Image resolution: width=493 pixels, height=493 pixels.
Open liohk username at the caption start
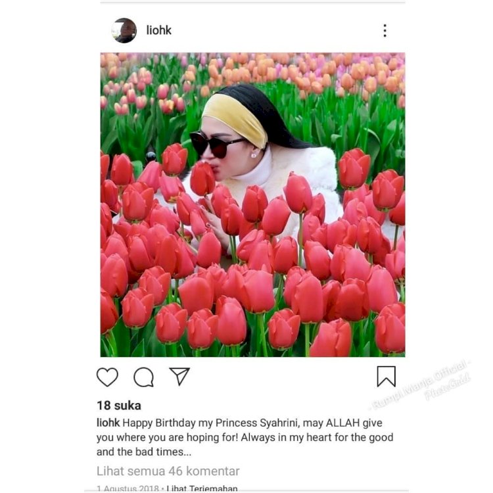click(x=108, y=423)
